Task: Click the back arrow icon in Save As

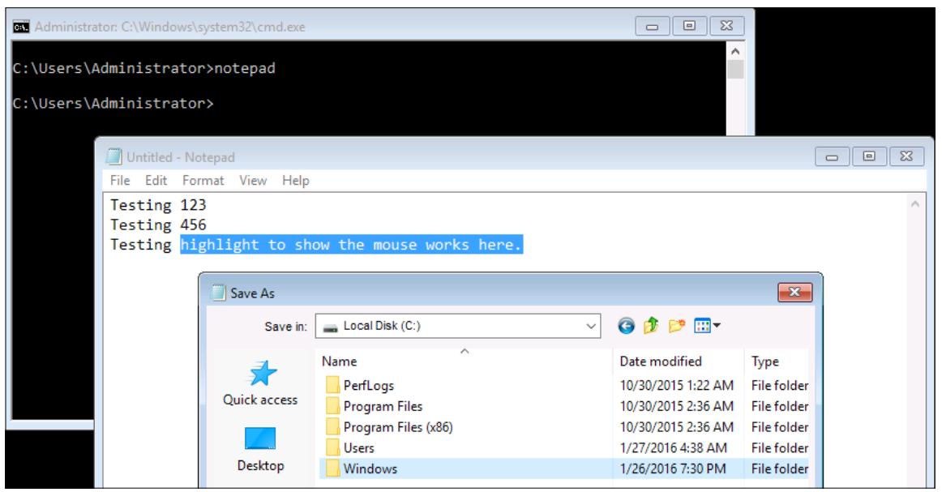Action: pyautogui.click(x=626, y=326)
